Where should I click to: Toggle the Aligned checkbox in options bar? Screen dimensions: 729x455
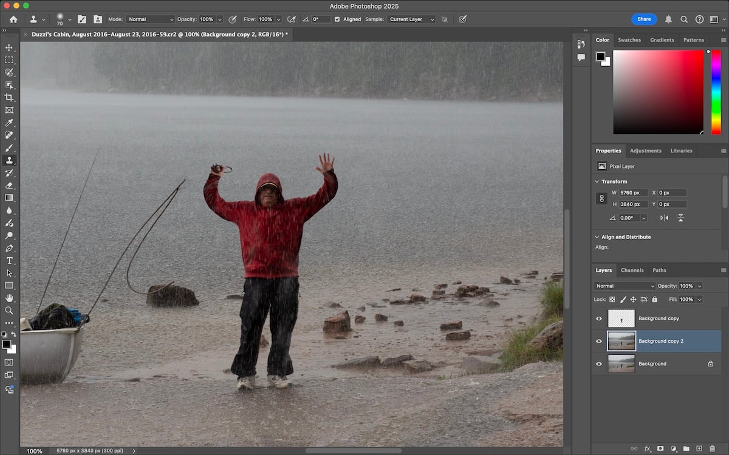click(337, 19)
